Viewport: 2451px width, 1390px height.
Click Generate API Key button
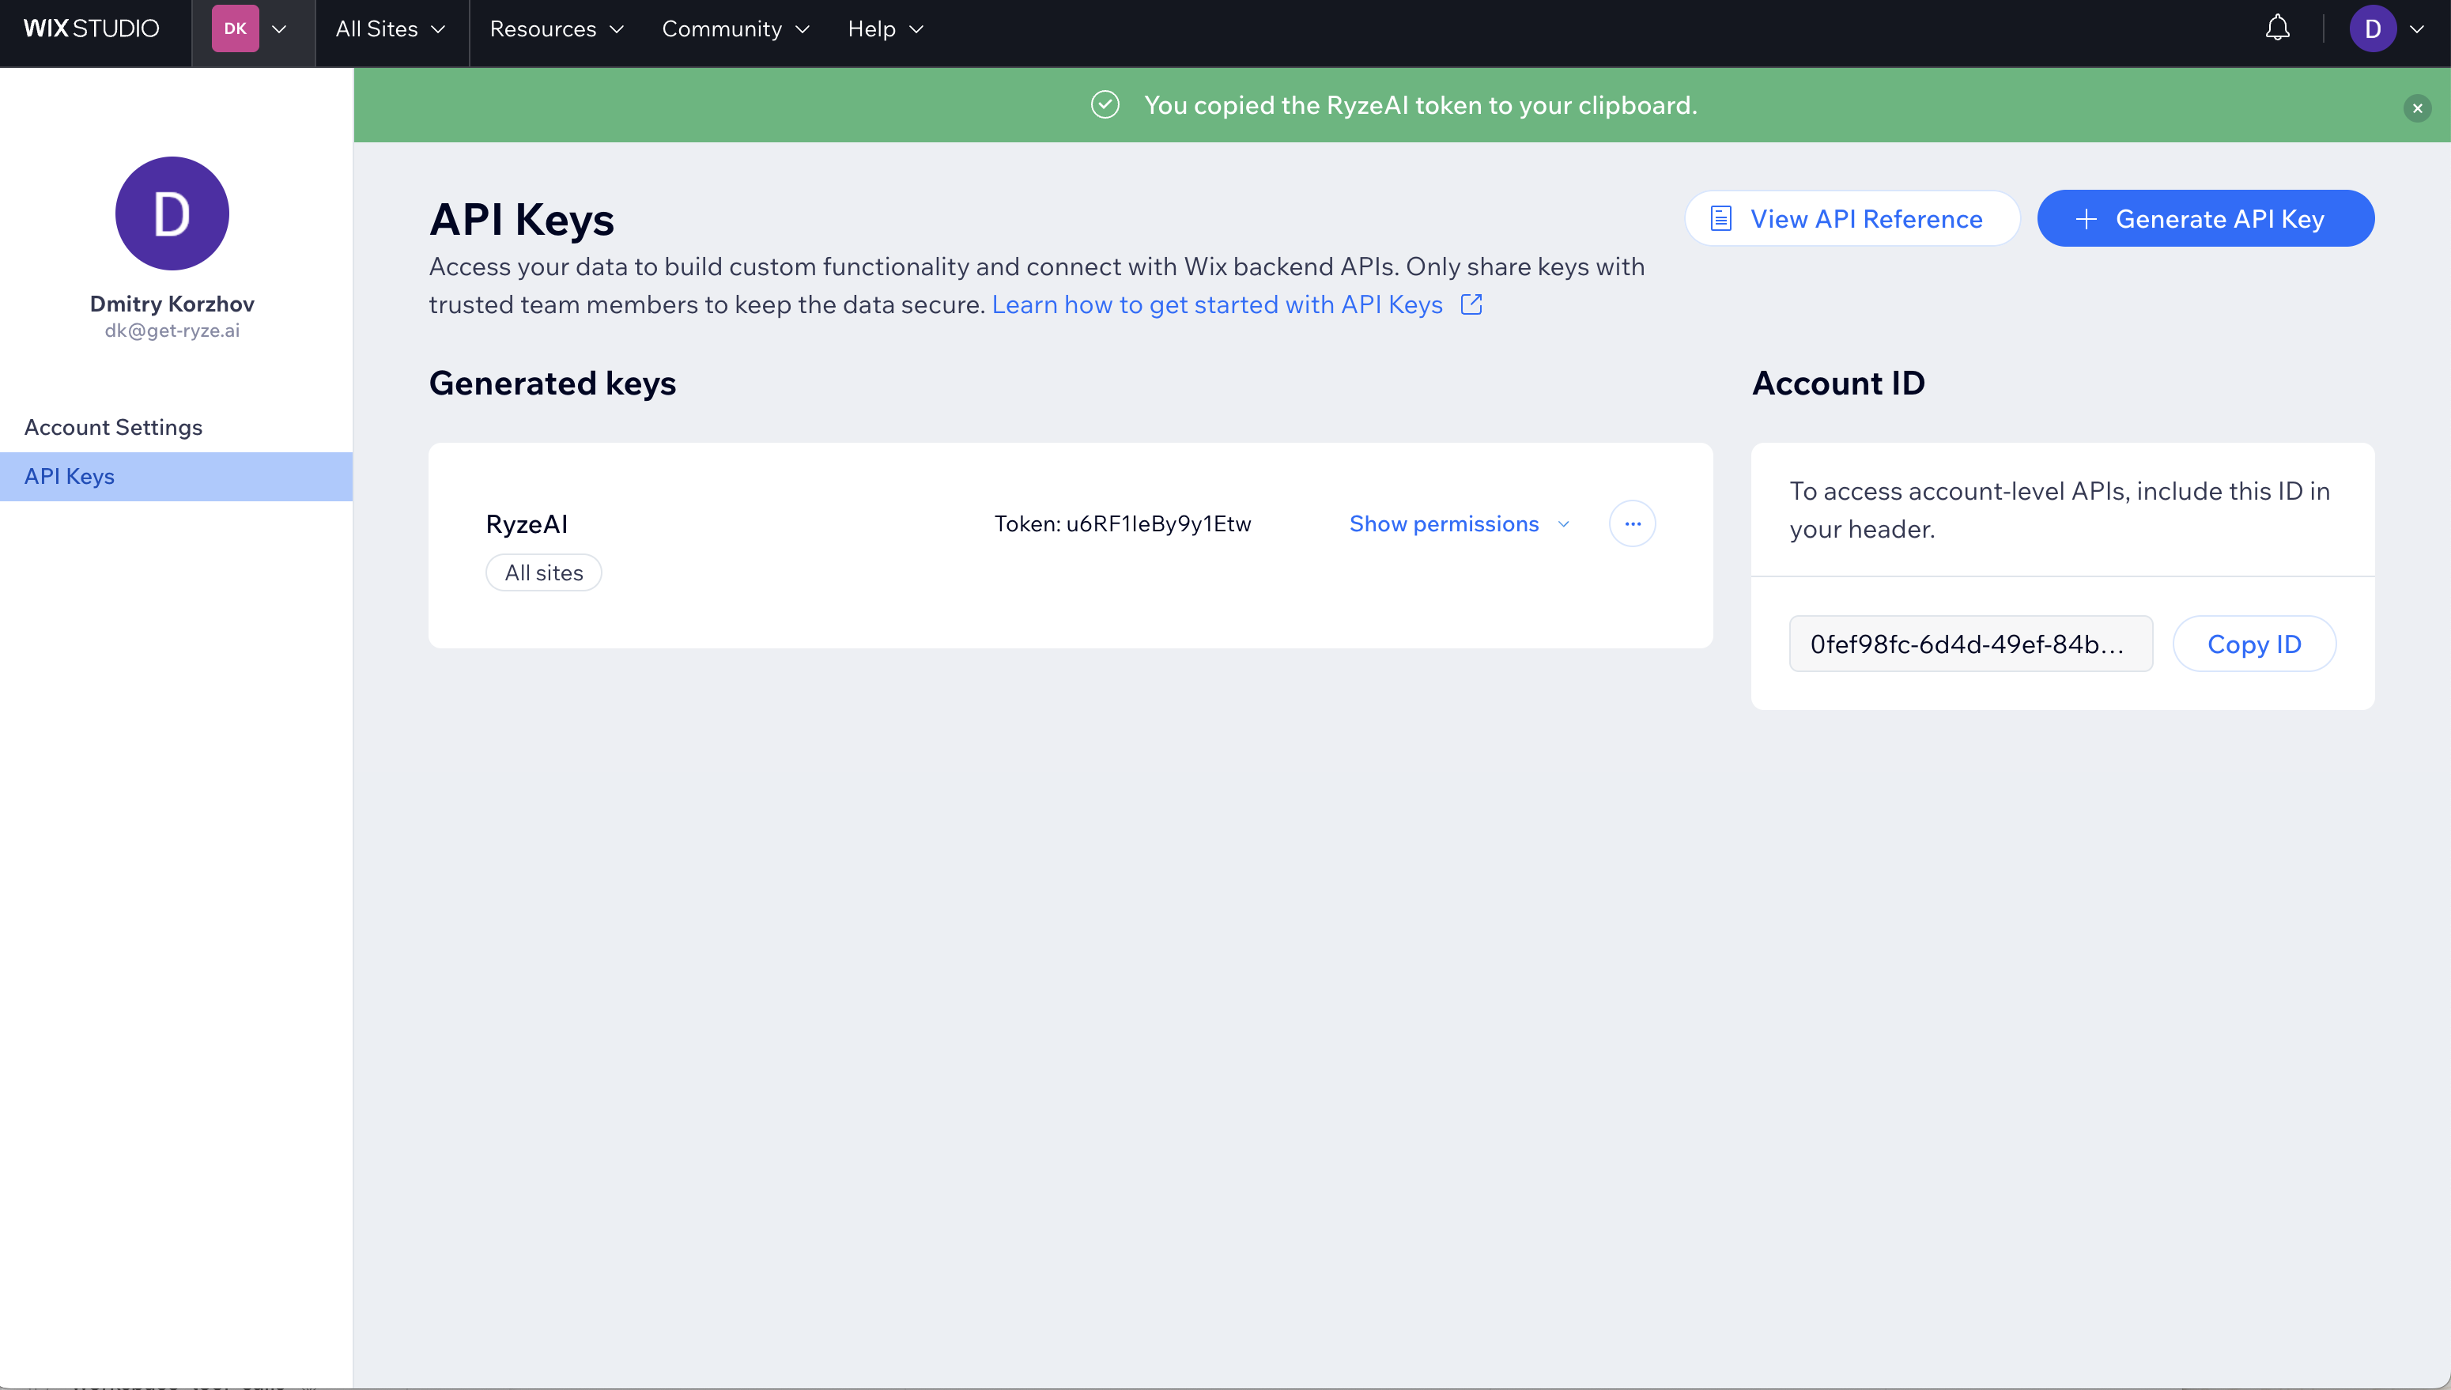[2205, 218]
